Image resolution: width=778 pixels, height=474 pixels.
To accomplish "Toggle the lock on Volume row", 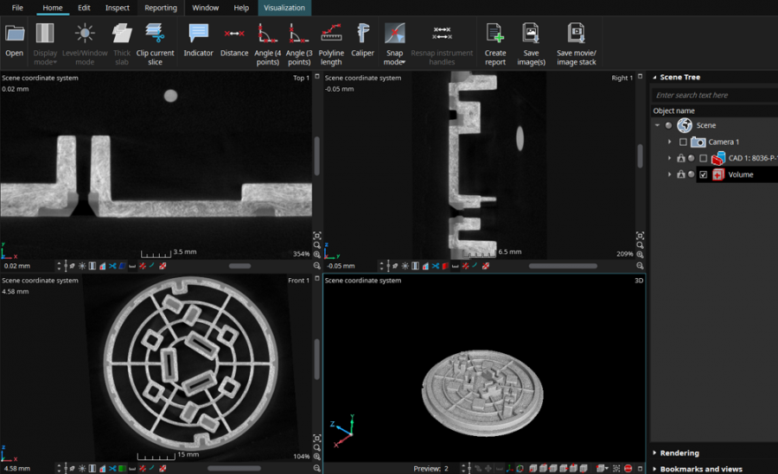I will click(681, 174).
